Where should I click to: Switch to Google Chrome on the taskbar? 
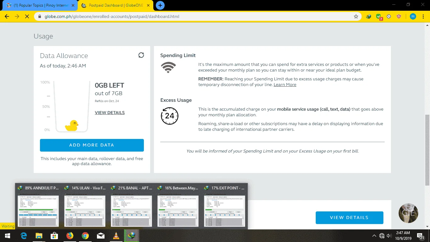(85, 236)
